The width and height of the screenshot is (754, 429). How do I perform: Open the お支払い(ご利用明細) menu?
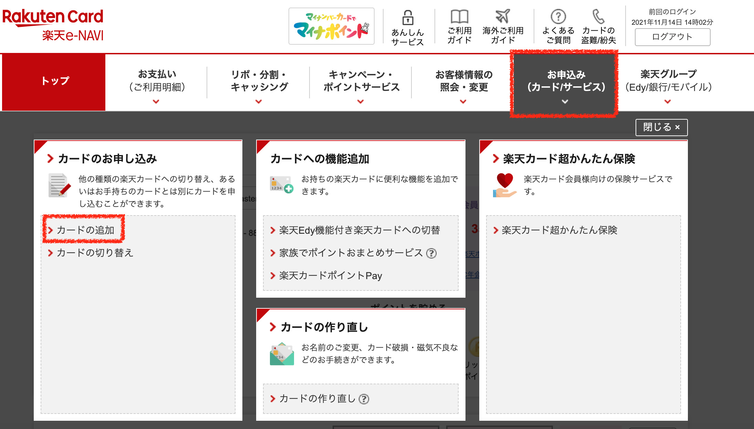[x=157, y=80]
